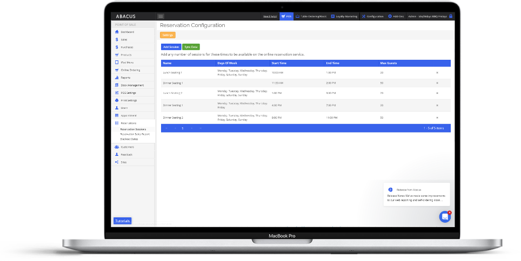Open the intercom chat bubble icon
The width and height of the screenshot is (521, 261).
444,217
